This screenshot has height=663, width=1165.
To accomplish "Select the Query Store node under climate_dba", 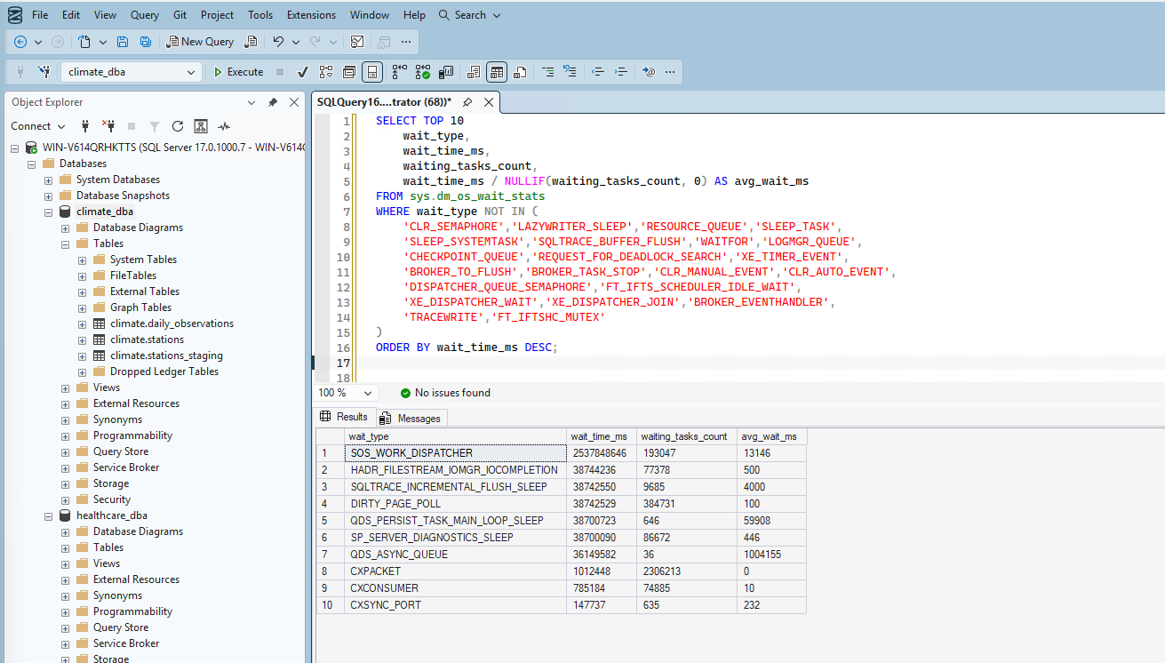I will pos(120,451).
